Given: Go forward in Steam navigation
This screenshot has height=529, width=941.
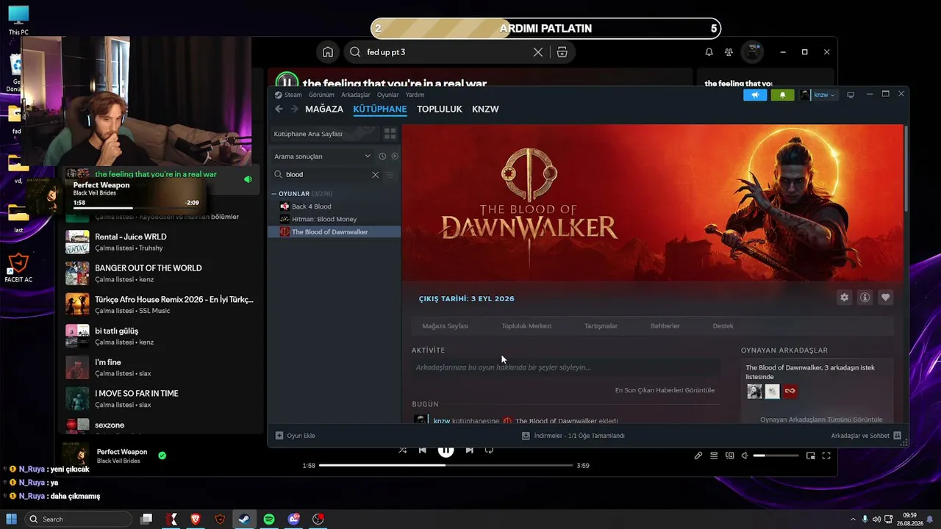Looking at the screenshot, I should coord(295,109).
